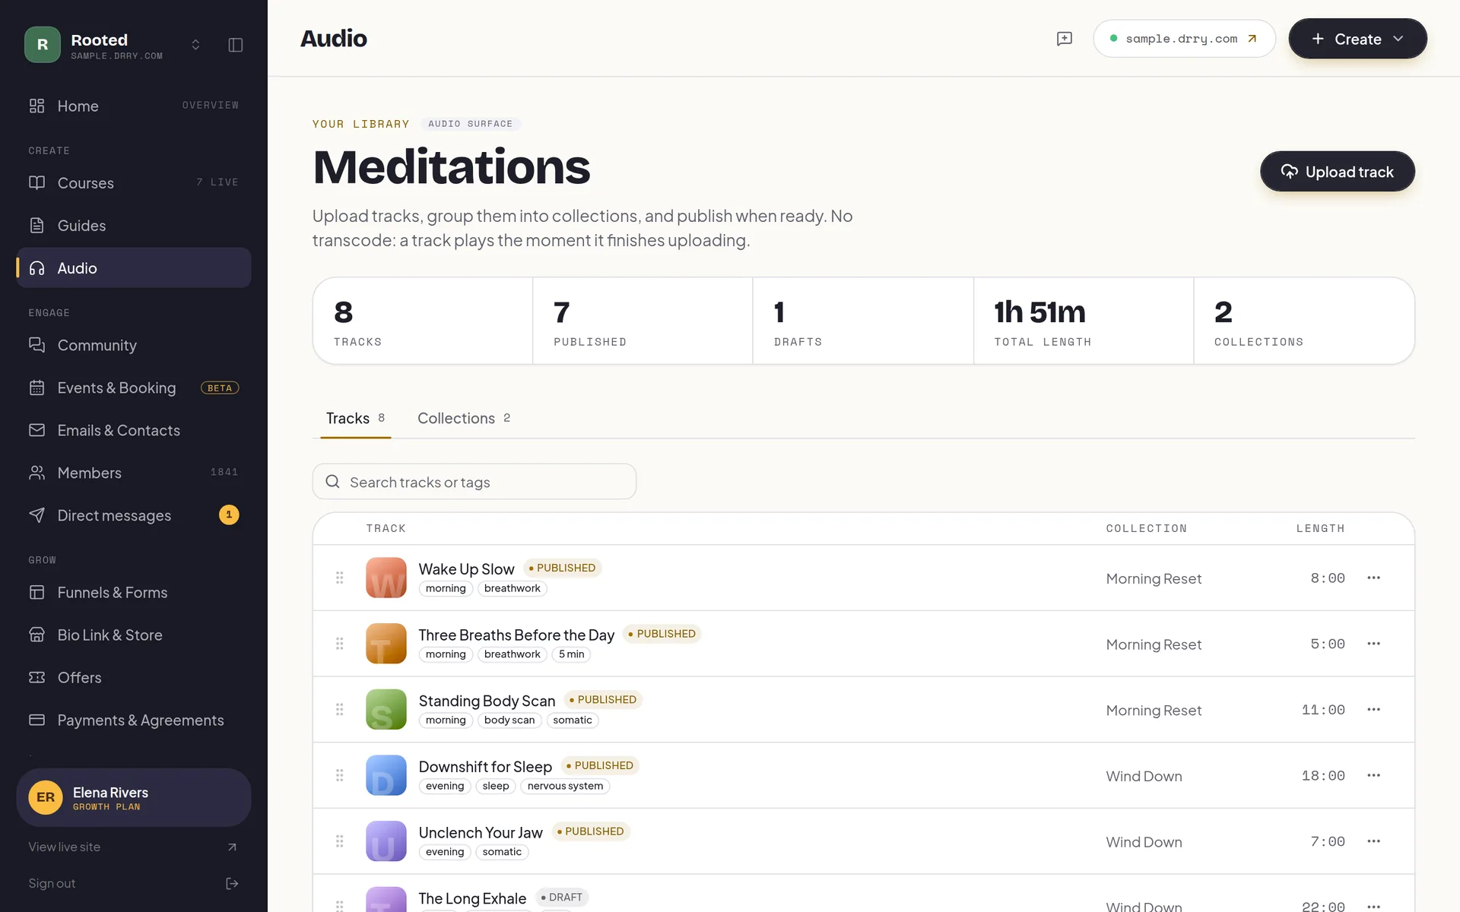Open more options for Standing Body Scan

1373,710
